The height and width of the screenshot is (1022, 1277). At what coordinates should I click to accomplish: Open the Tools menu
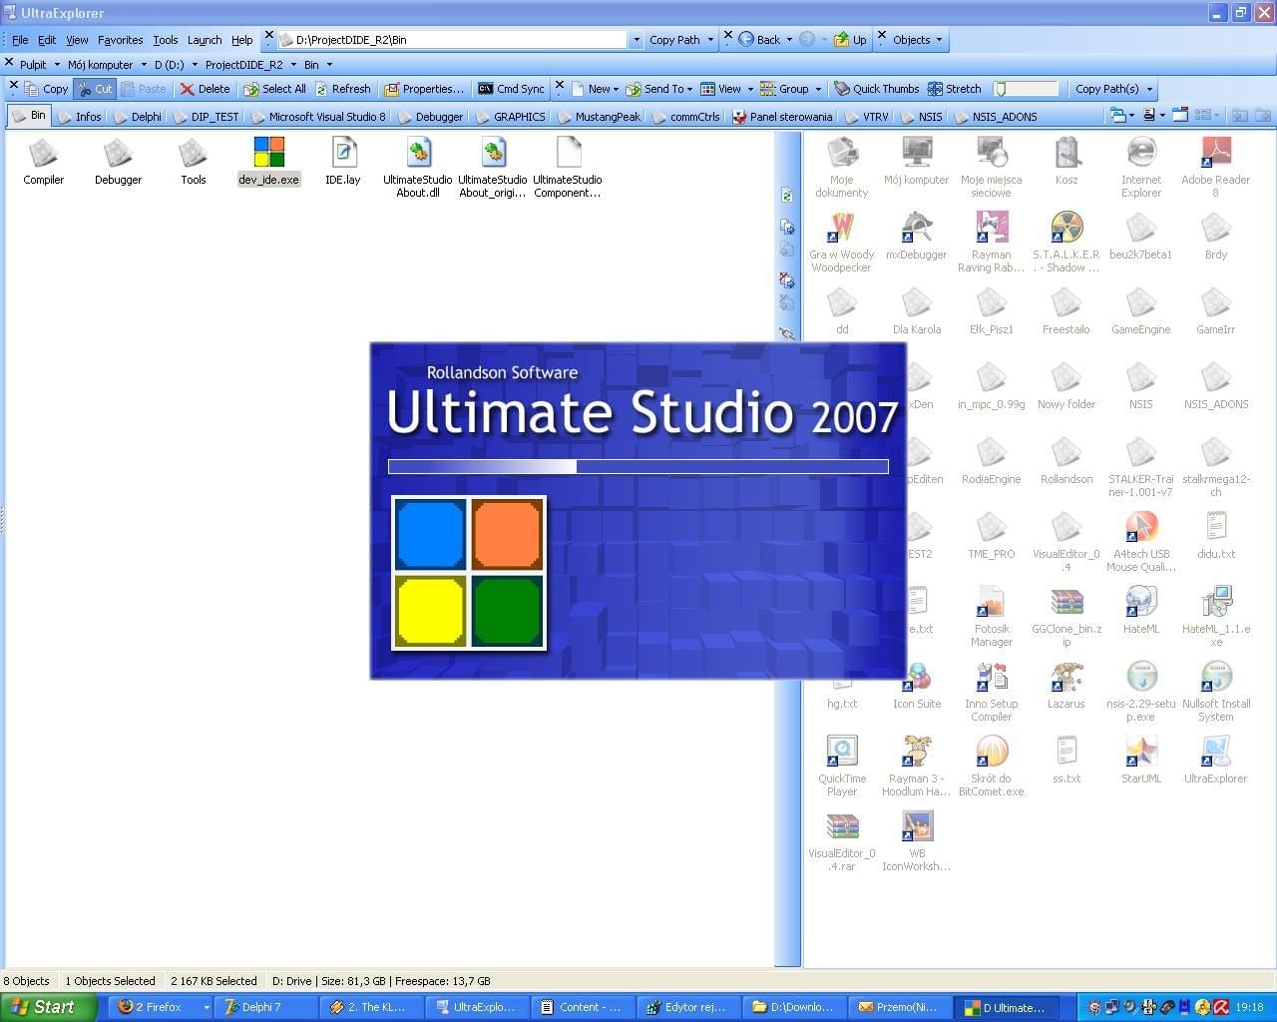[166, 40]
